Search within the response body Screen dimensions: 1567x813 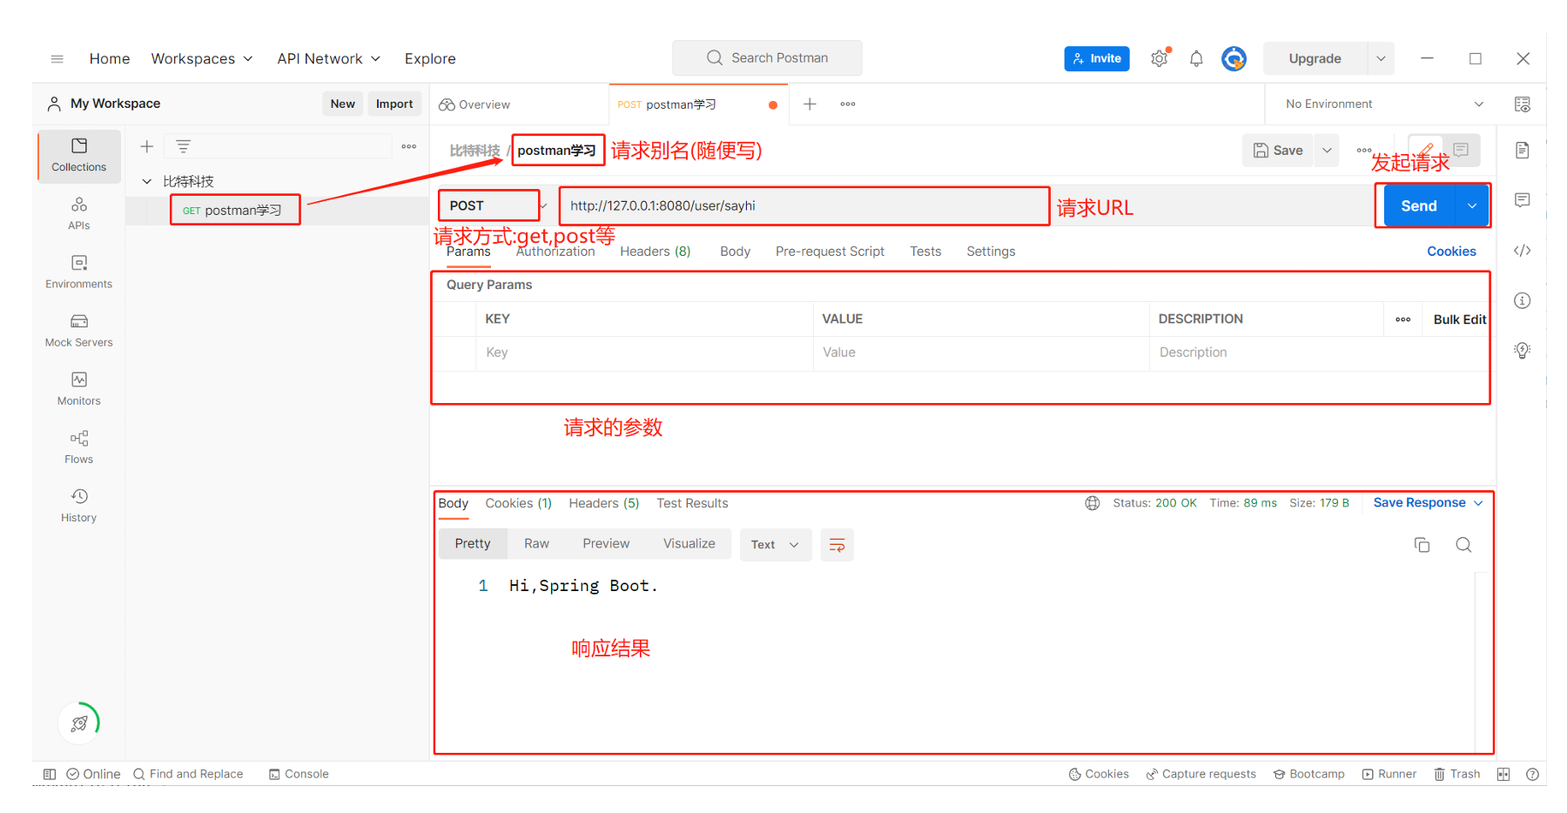pyautogui.click(x=1463, y=545)
